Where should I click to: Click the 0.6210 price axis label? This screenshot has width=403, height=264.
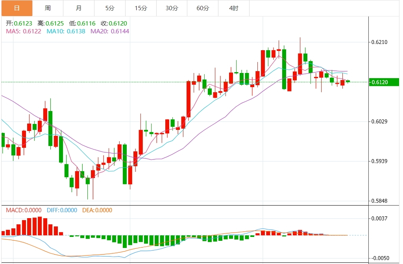[x=380, y=42]
